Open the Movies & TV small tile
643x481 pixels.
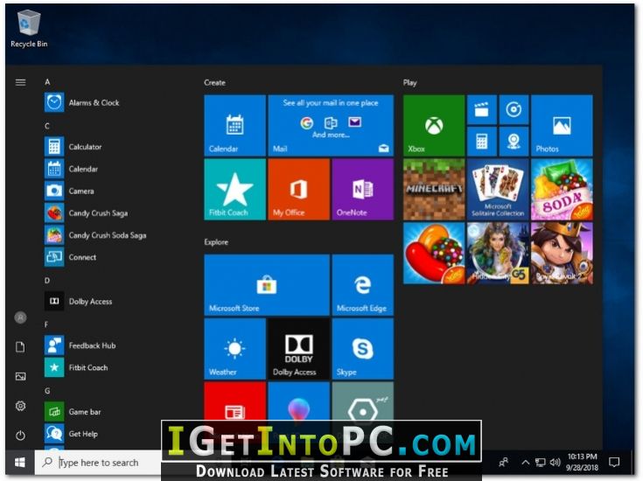point(482,109)
